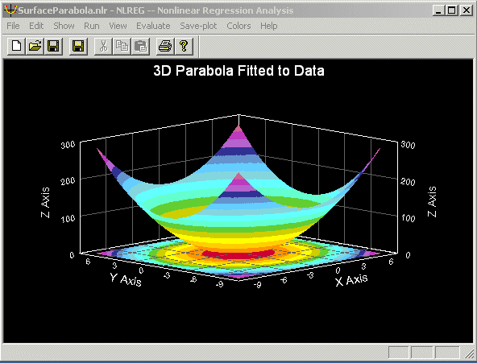
Task: Click the plot title '3D Parabola Fitted to Data'
Action: click(238, 71)
